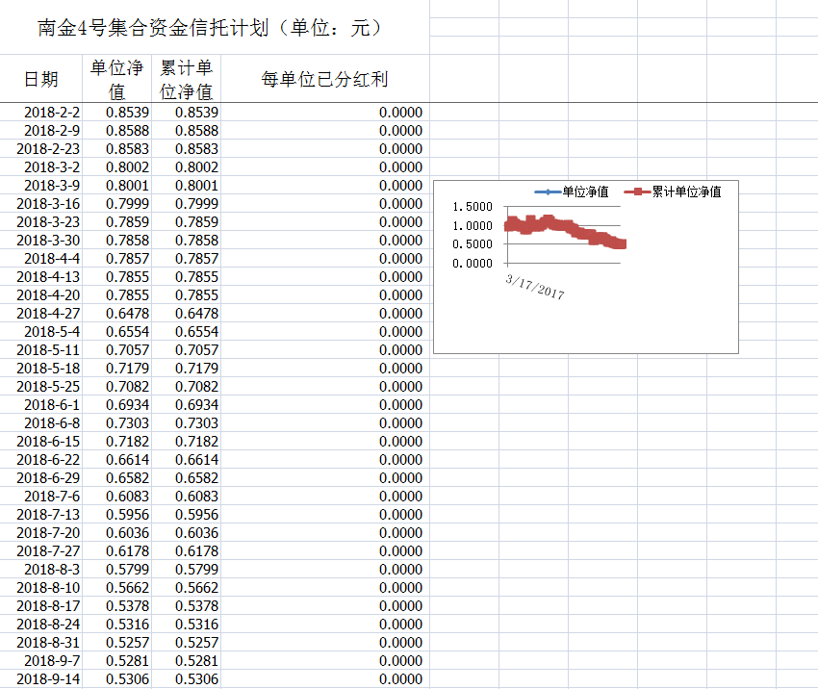Select date cell 2018-4-27

pos(40,313)
